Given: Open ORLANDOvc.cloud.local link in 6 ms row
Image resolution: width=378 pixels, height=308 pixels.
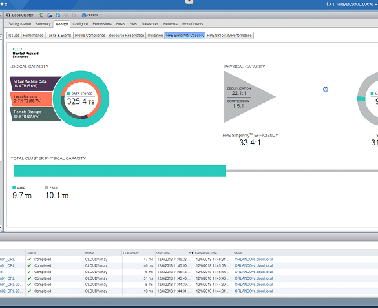Looking at the screenshot, I should click(253, 272).
